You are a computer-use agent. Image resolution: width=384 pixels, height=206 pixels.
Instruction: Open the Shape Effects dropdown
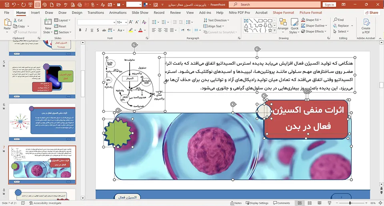(x=314, y=31)
